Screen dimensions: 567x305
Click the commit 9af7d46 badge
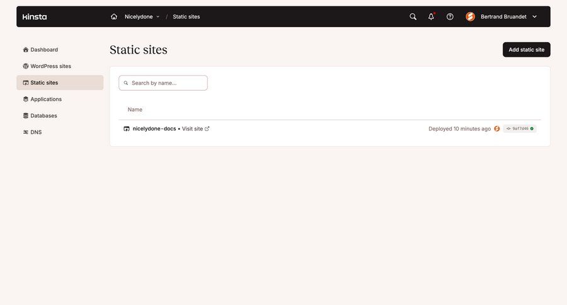coord(520,129)
